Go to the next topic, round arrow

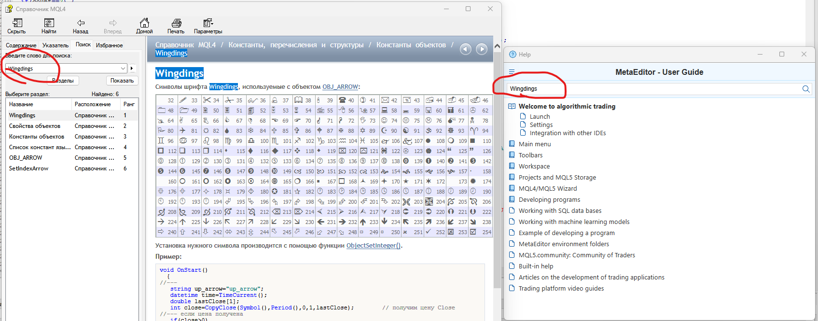tap(482, 49)
